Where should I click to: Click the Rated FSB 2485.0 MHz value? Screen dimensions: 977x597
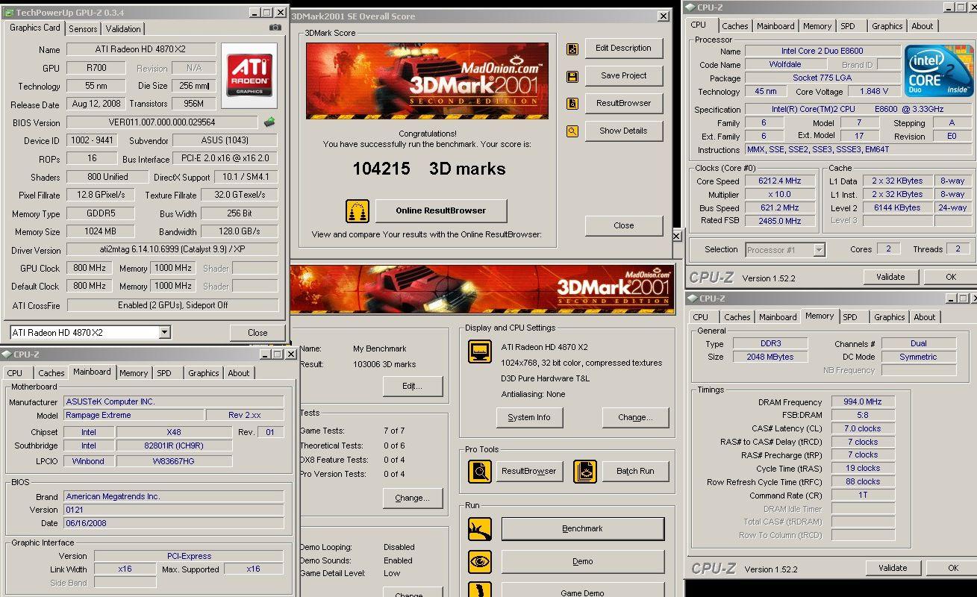click(780, 222)
